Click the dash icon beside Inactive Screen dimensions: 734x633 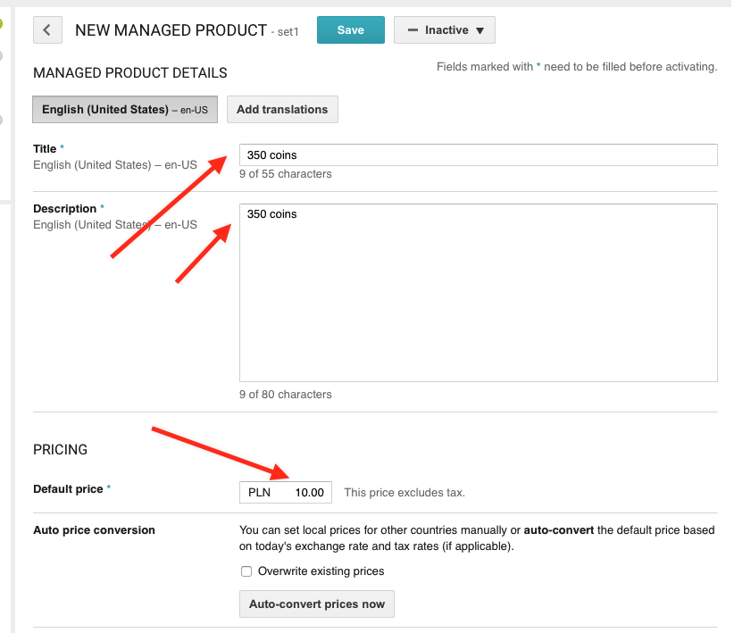point(413,30)
